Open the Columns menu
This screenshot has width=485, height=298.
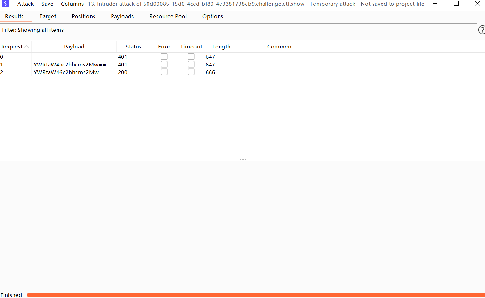[72, 4]
